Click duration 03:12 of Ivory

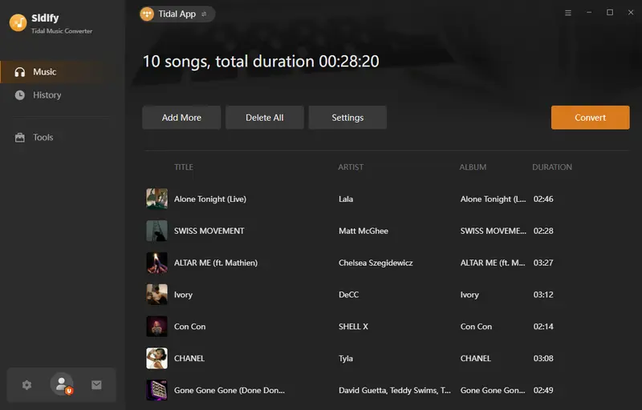pos(543,295)
